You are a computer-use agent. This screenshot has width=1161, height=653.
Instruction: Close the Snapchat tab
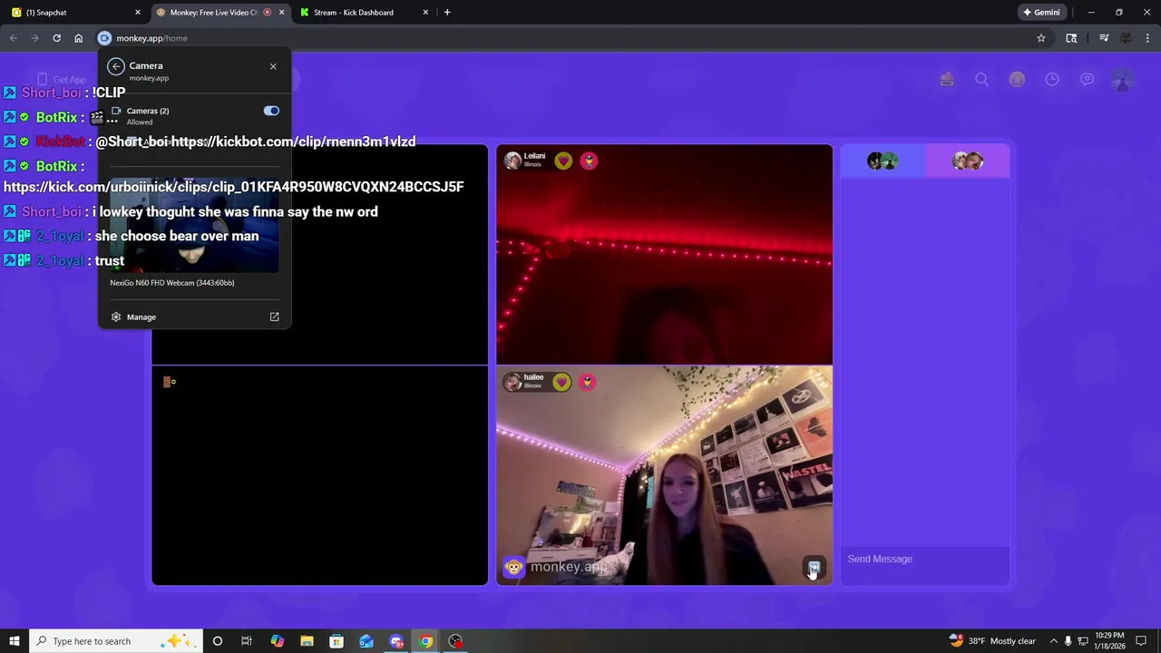[138, 13]
